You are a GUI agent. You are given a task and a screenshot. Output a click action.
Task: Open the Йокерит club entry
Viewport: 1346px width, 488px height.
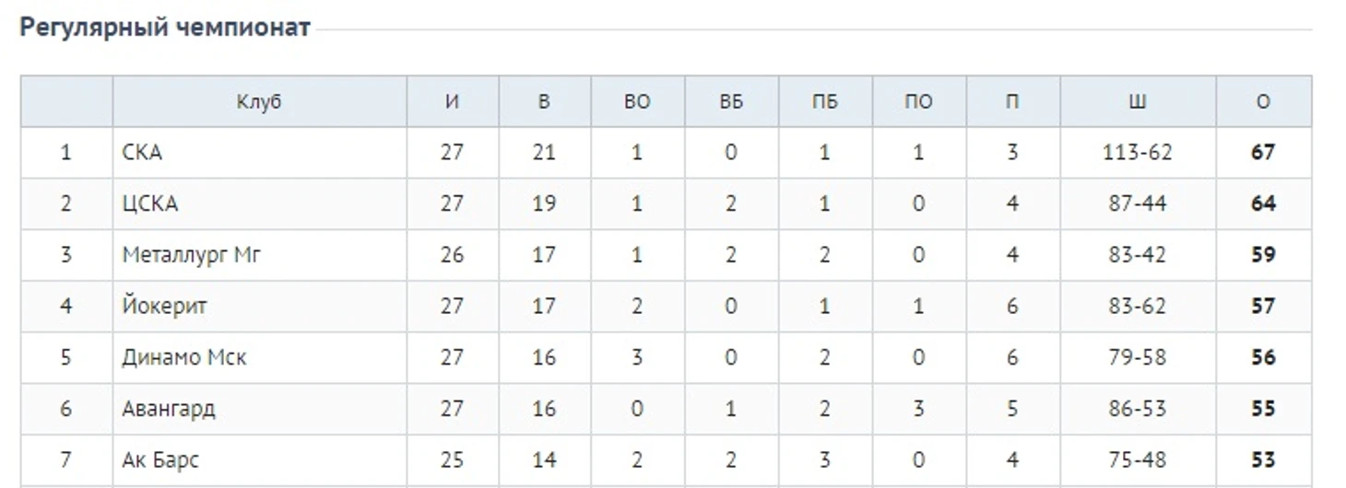pyautogui.click(x=164, y=306)
